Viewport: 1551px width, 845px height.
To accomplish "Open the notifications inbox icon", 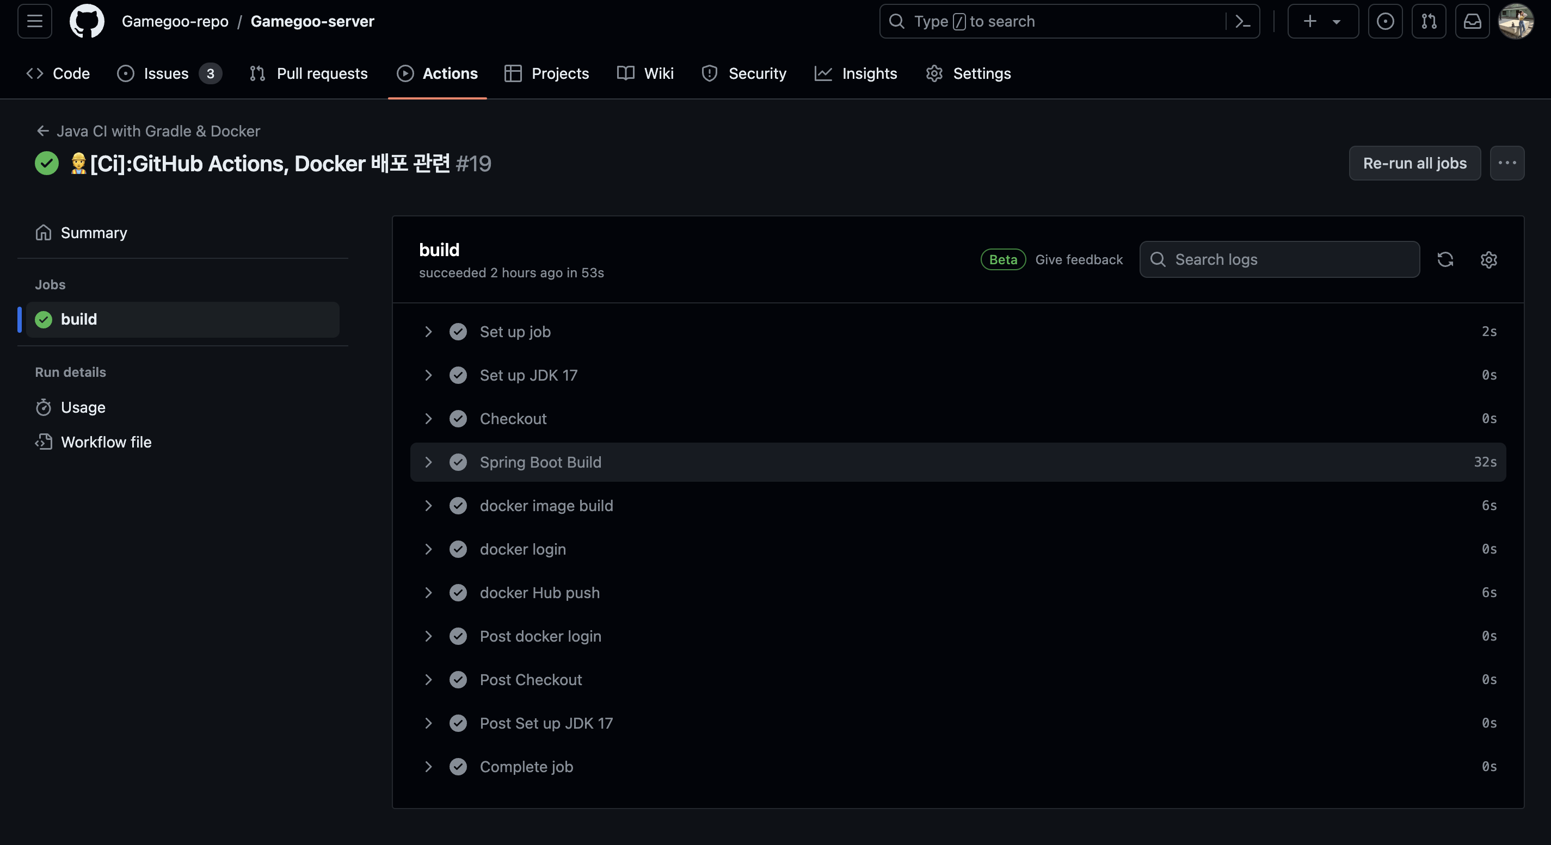I will coord(1472,21).
